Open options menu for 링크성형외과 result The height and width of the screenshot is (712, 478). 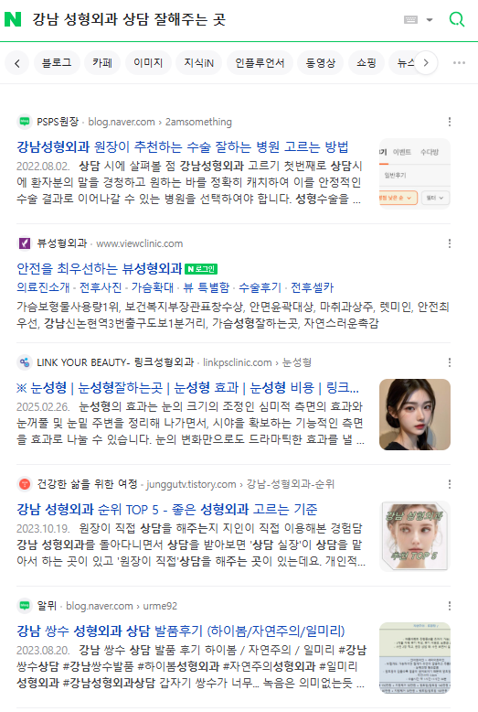(450, 362)
